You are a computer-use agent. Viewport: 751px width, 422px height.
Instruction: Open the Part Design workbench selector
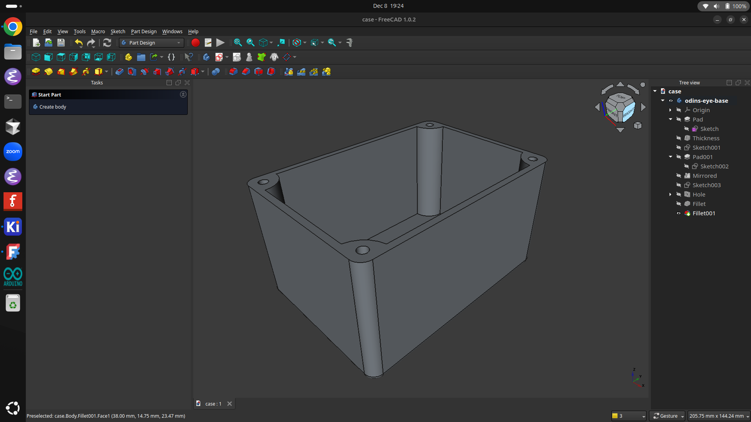[151, 43]
